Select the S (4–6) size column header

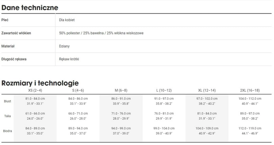tap(78, 91)
